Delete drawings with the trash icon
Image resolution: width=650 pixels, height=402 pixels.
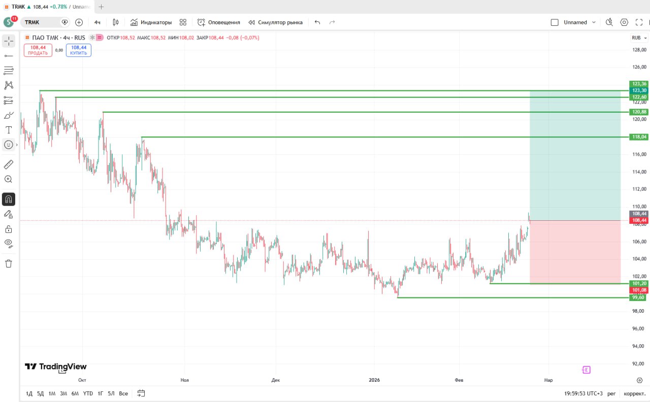click(x=9, y=263)
